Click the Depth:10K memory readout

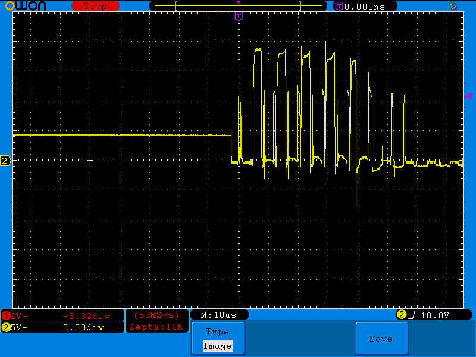point(156,327)
